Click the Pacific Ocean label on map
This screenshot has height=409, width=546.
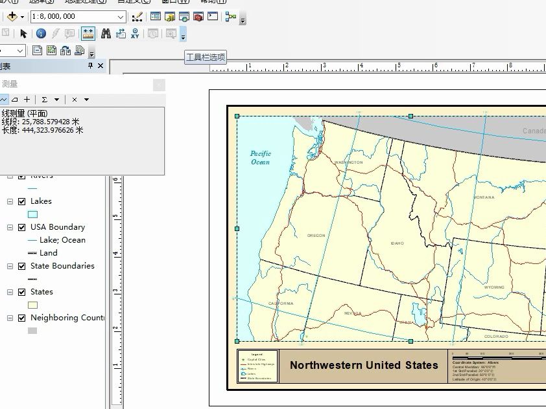click(261, 158)
